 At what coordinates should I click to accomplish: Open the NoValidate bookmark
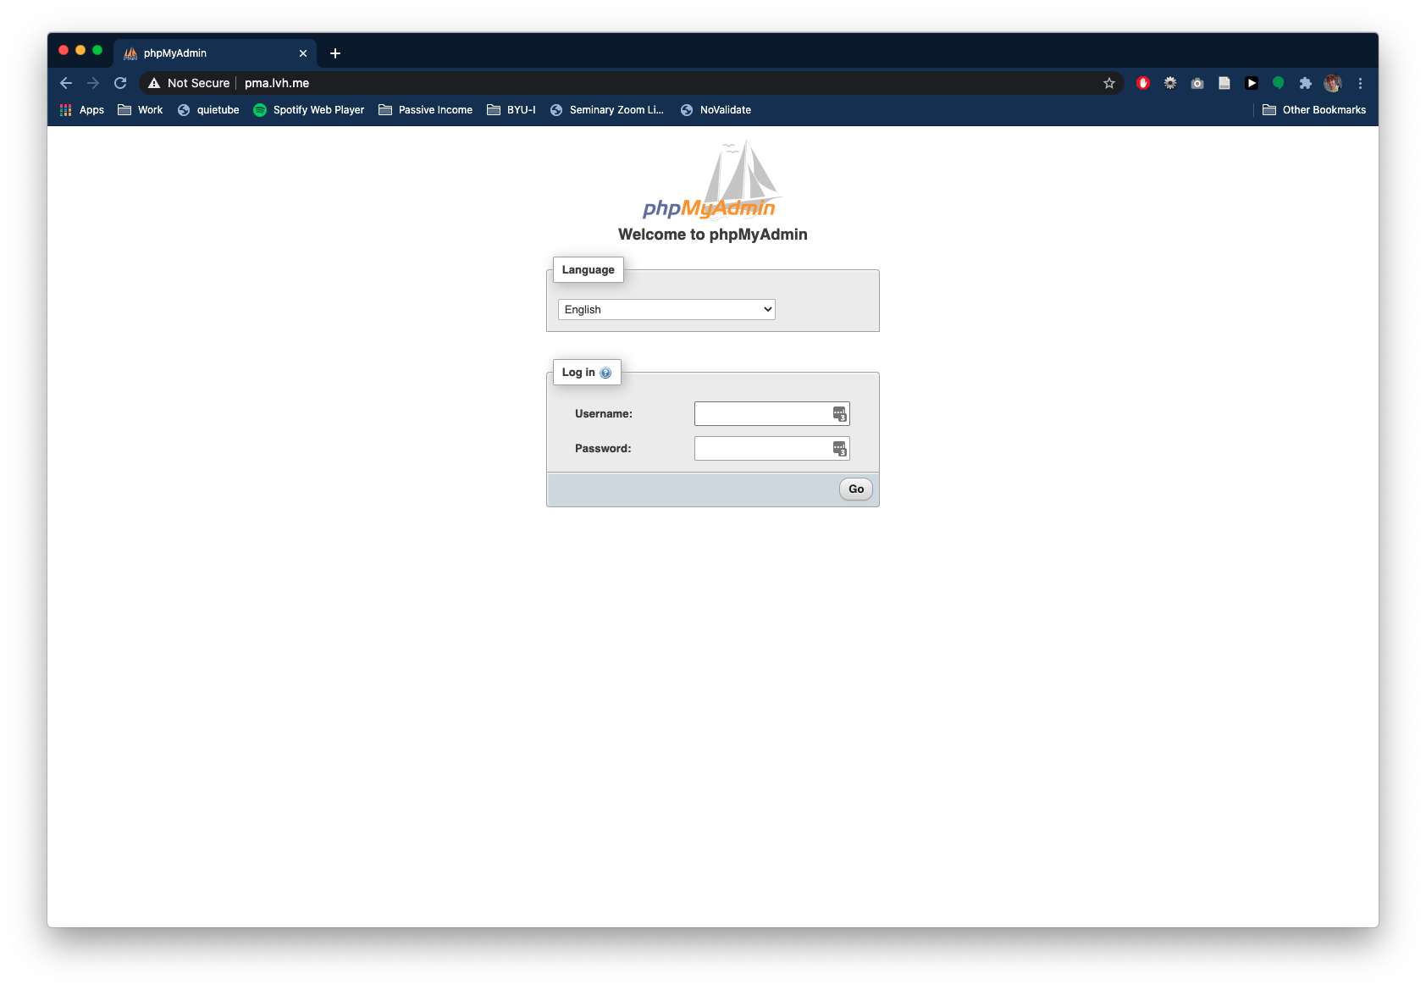716,110
